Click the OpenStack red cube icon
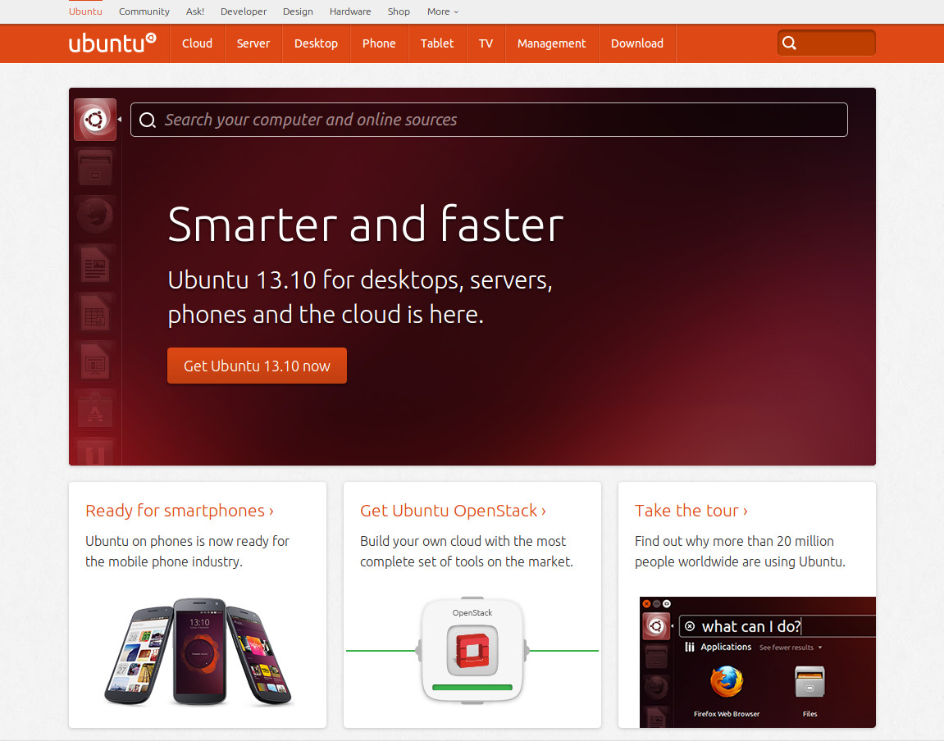Image resolution: width=944 pixels, height=741 pixels. 472,650
